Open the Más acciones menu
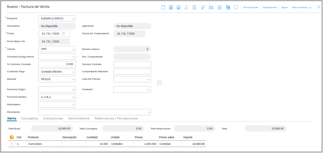The width and height of the screenshot is (323, 153). (x=301, y=7)
